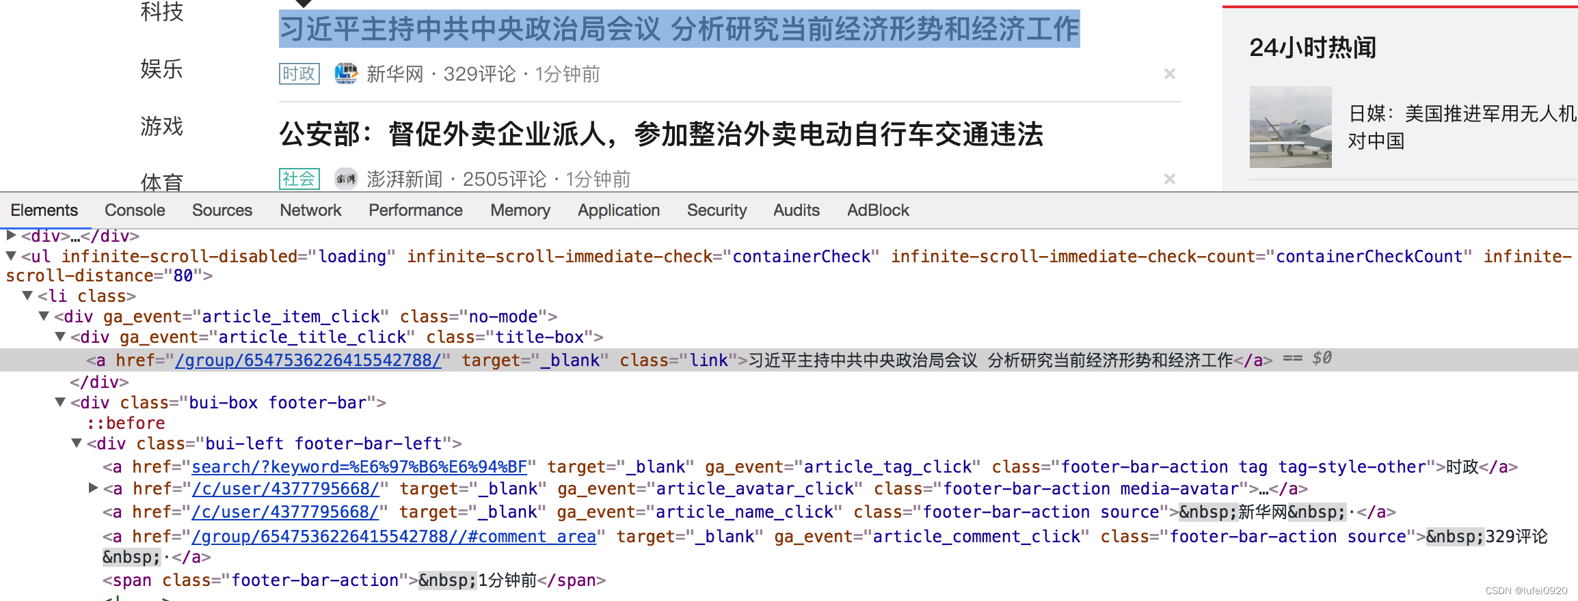The height and width of the screenshot is (601, 1578).
Task: Click the "loading" attribute value
Action: 352,256
